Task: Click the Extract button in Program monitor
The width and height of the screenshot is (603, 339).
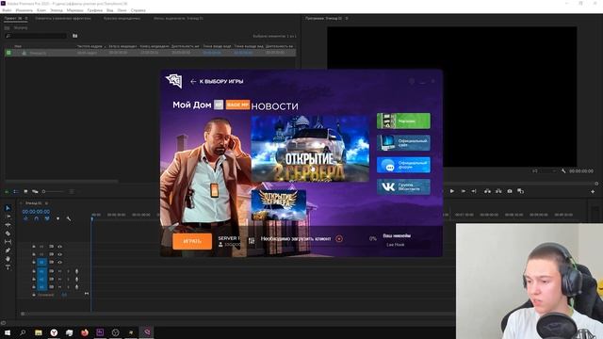Action: pos(498,191)
